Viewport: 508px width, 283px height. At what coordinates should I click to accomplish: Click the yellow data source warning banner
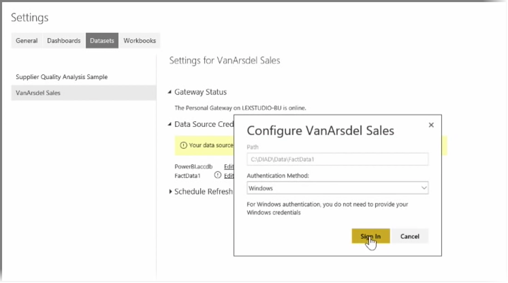[204, 145]
